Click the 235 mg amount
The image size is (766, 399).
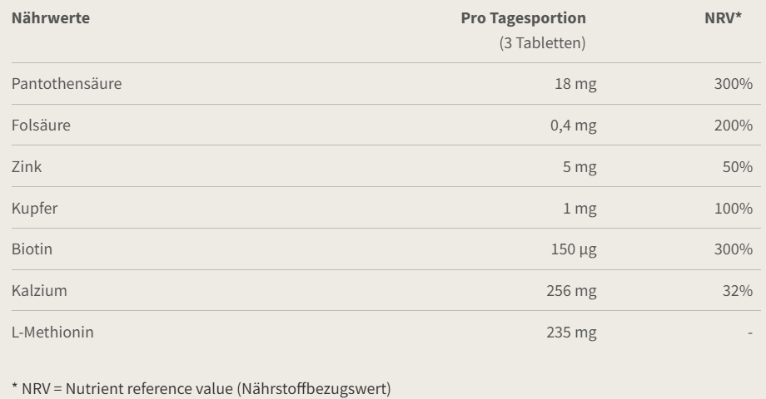(x=572, y=332)
